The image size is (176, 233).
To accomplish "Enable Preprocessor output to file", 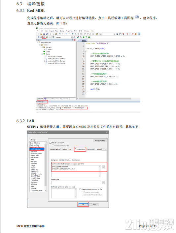I will click(80, 189).
